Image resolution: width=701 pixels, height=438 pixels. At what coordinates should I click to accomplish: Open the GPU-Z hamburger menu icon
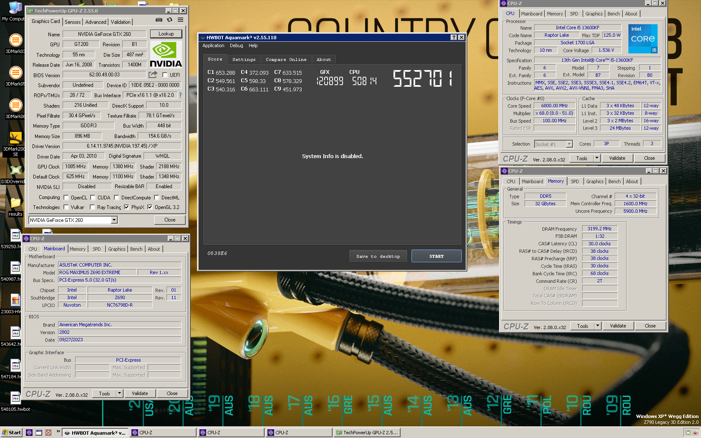(180, 20)
